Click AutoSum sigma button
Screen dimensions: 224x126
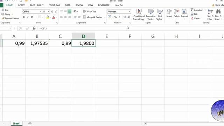[197, 10]
